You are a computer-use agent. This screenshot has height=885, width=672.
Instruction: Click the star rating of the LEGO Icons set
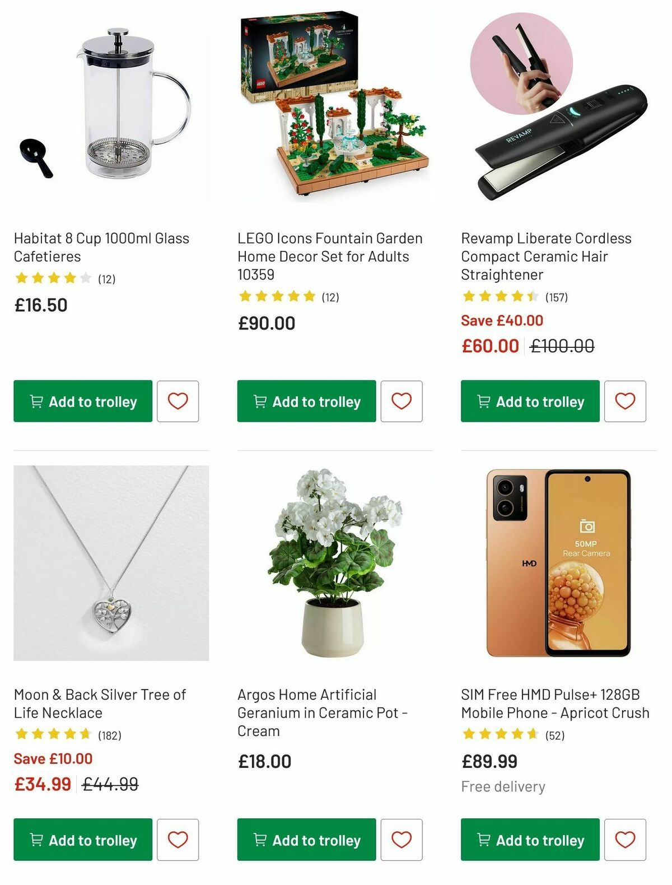coord(277,296)
